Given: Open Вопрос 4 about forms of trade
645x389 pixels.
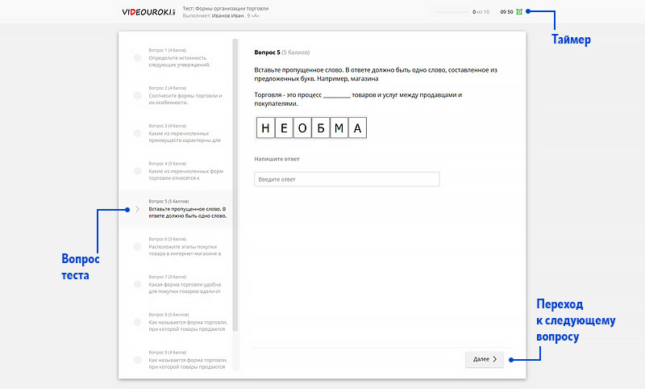Looking at the screenshot, I should click(185, 172).
